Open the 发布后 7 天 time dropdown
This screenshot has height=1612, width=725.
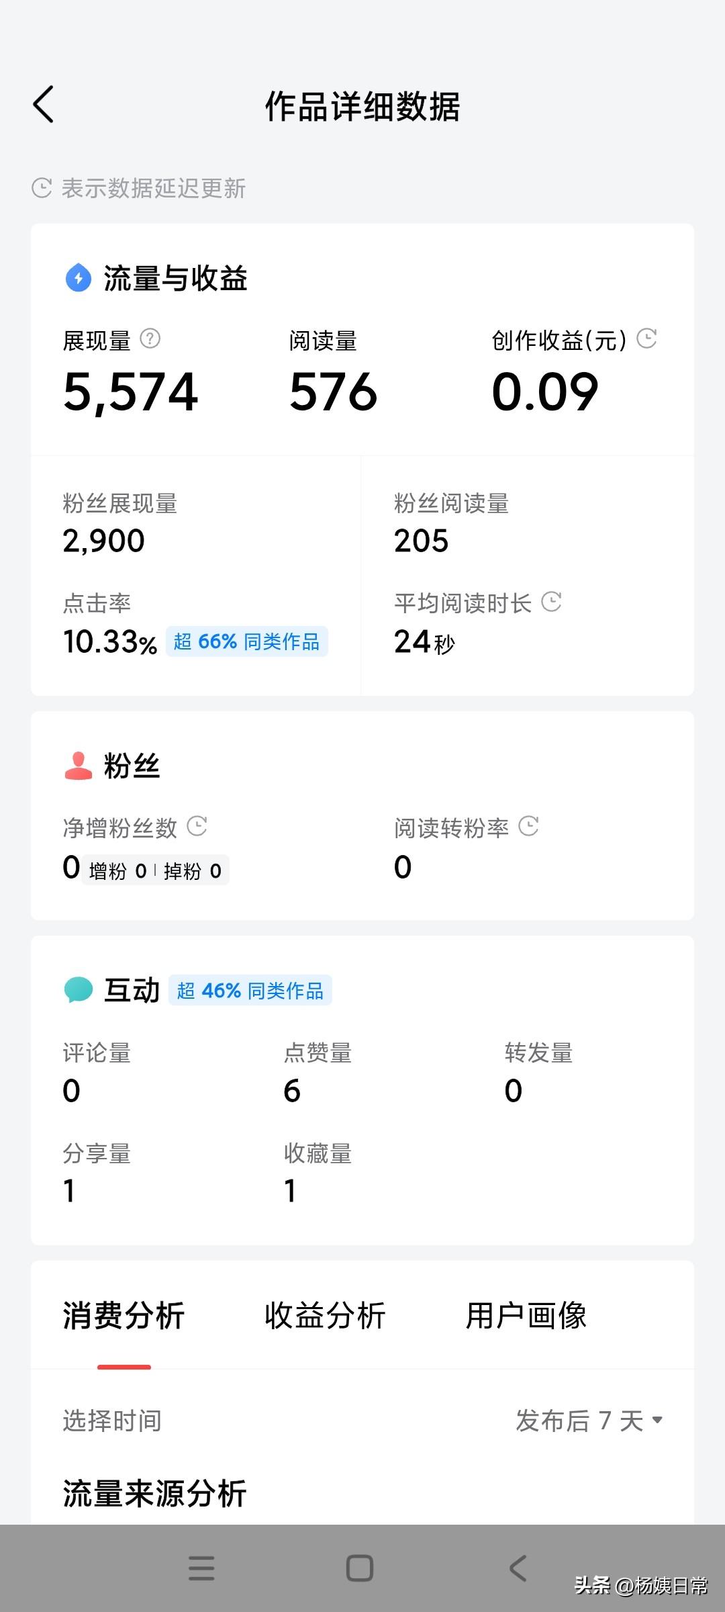(x=589, y=1421)
